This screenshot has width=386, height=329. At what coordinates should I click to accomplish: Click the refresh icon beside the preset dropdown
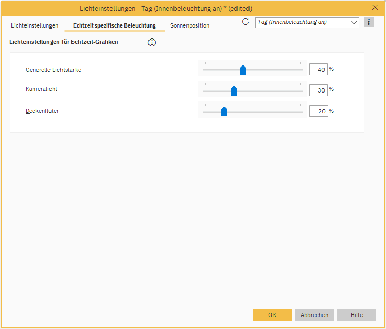(246, 22)
